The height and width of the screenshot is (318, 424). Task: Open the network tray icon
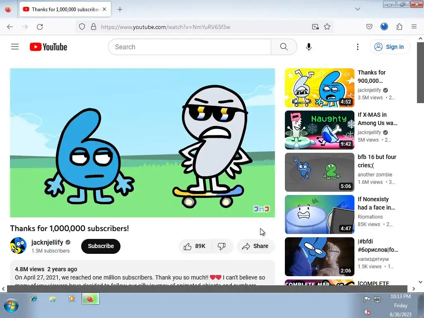coord(377,299)
